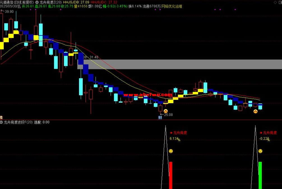
Task: Click the 6.134% gain value
Action: pos(175,139)
